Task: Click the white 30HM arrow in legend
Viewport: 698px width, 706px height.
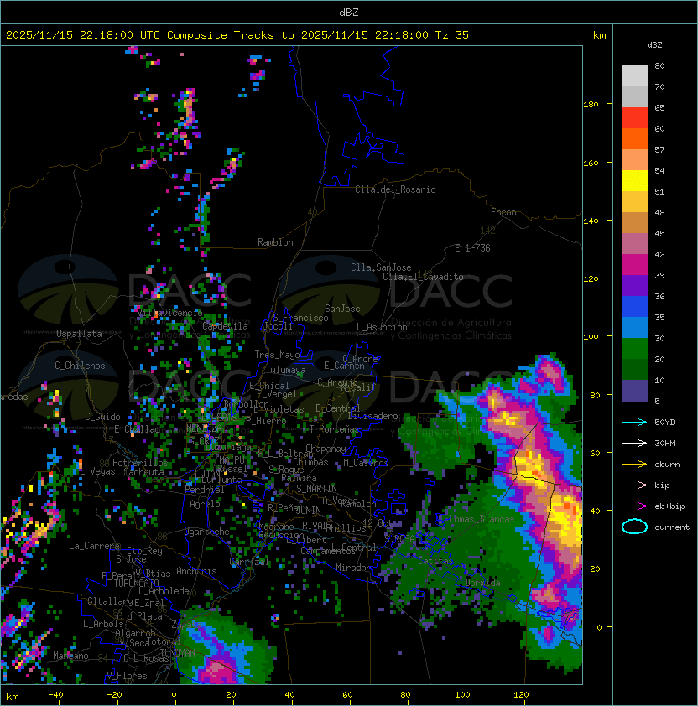Action: [634, 443]
